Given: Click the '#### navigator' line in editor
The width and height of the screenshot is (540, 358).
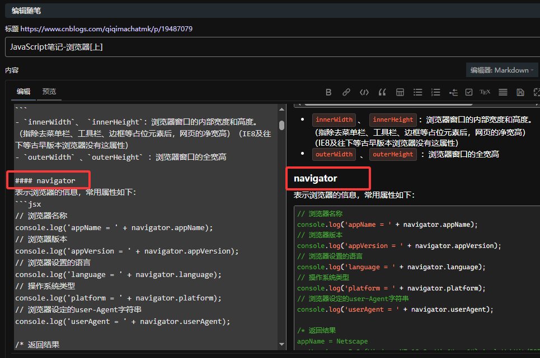Looking at the screenshot, I should click(45, 181).
